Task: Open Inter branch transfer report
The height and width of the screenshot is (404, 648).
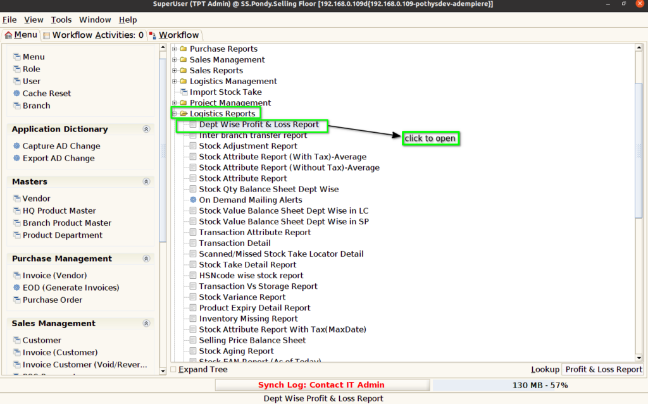Action: 253,135
